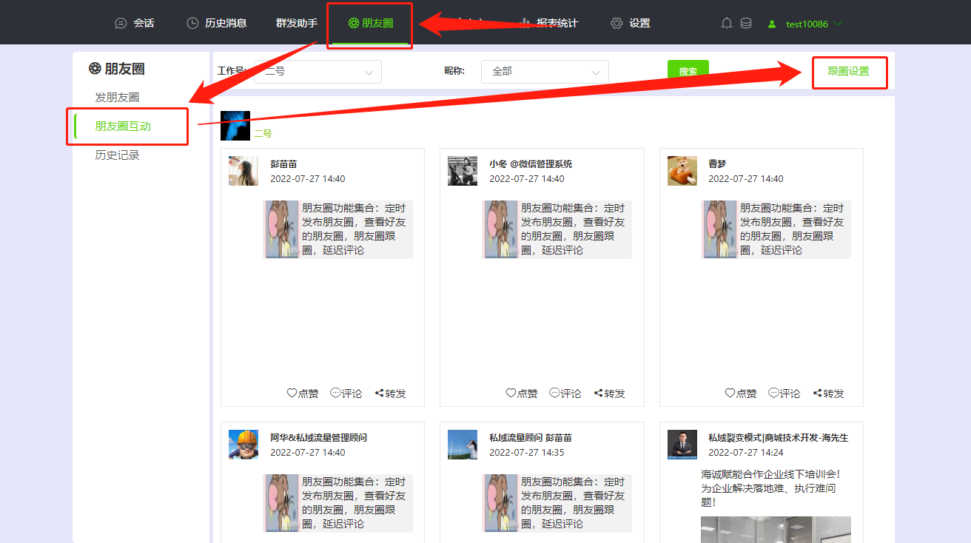Share 小冬 @微信管理系统's post
971x543 pixels.
(609, 394)
